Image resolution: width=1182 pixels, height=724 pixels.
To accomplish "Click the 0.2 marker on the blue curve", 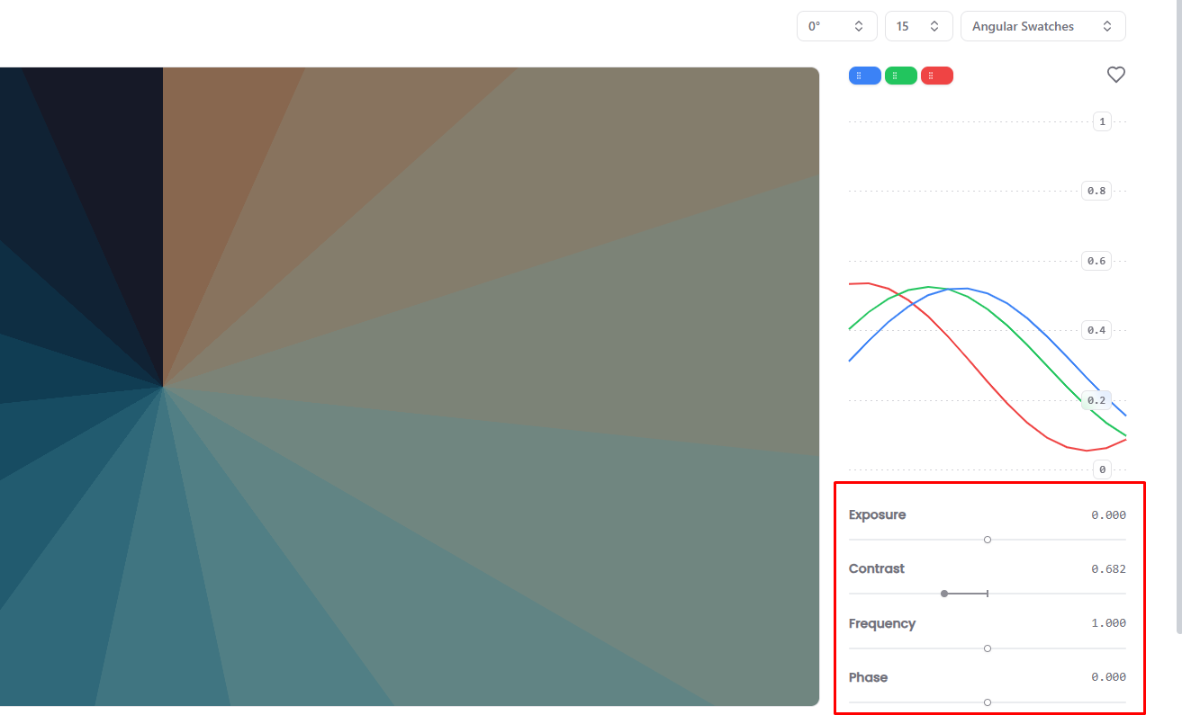I will click(x=1096, y=399).
